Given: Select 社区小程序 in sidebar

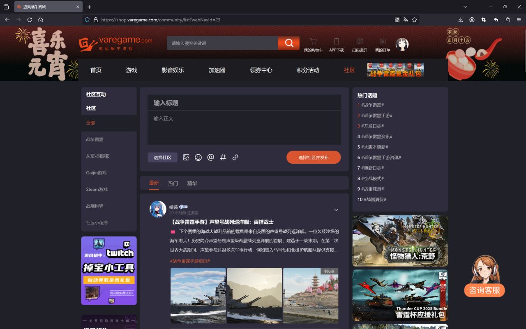Looking at the screenshot, I should pos(109,223).
